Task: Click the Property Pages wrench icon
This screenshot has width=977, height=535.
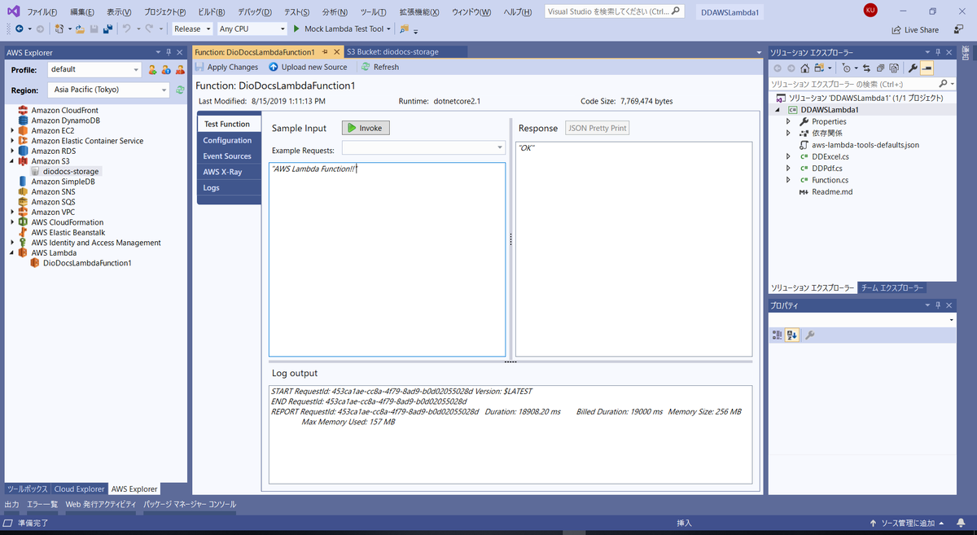Action: tap(810, 335)
